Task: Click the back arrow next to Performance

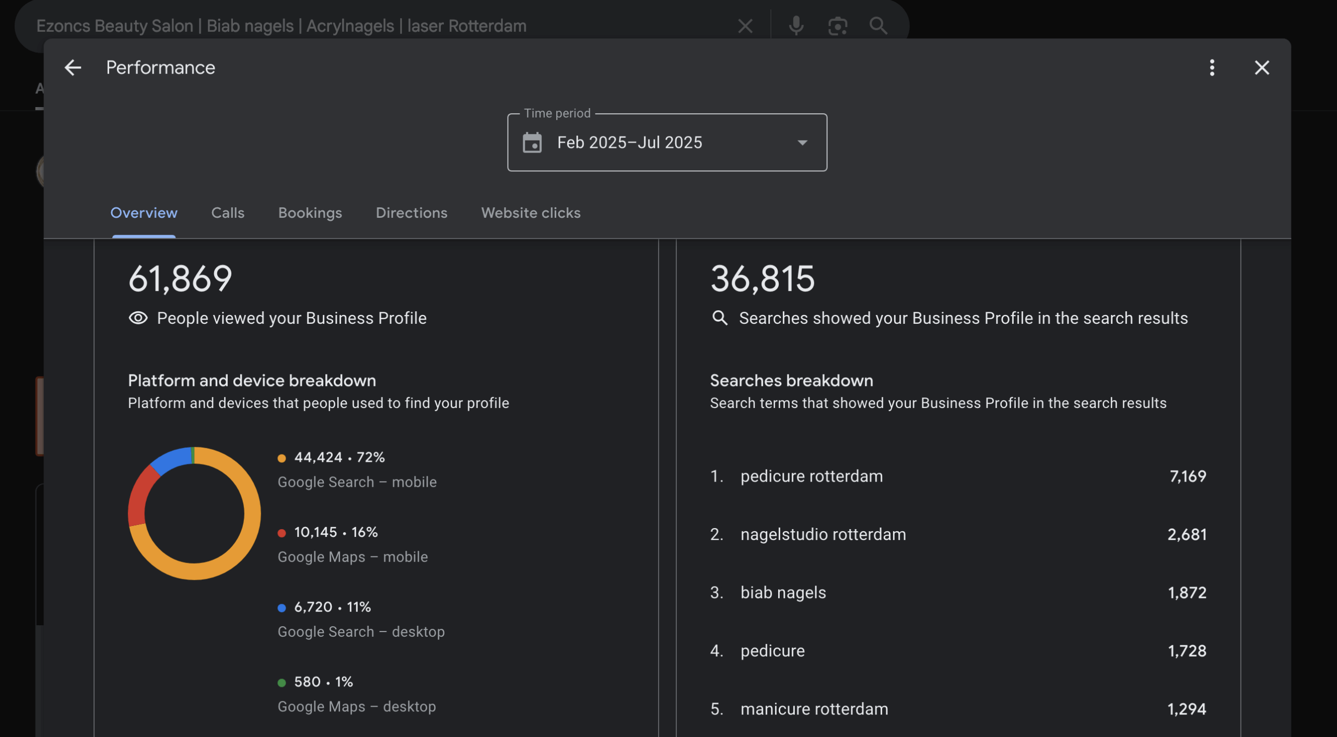Action: pos(73,68)
